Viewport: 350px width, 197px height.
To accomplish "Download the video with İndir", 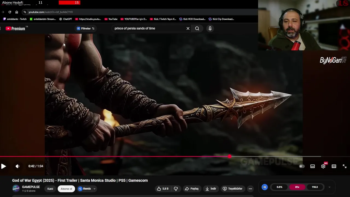I will (x=211, y=189).
